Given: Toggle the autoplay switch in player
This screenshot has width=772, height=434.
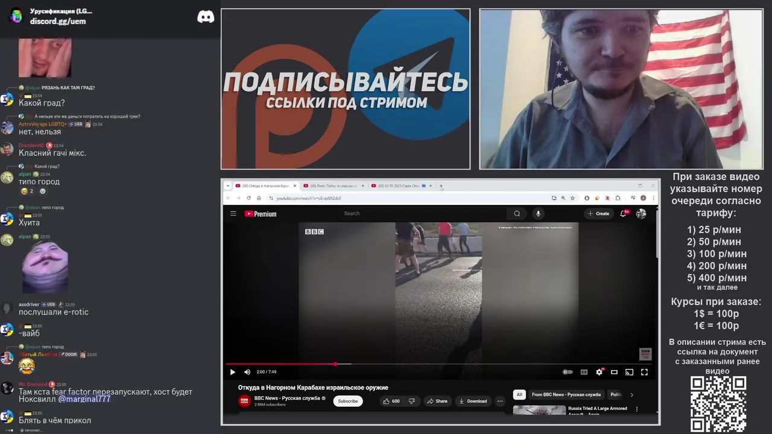Looking at the screenshot, I should coord(568,372).
